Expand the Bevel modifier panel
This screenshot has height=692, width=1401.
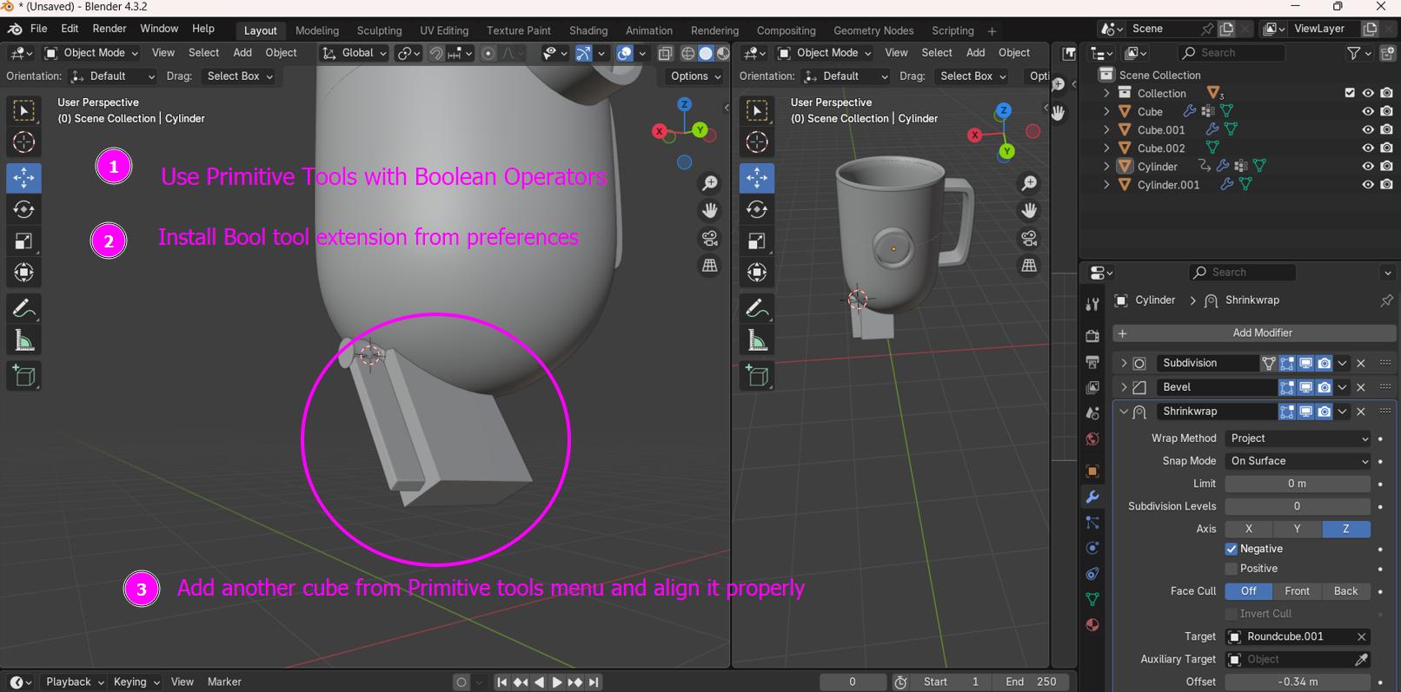tap(1124, 387)
